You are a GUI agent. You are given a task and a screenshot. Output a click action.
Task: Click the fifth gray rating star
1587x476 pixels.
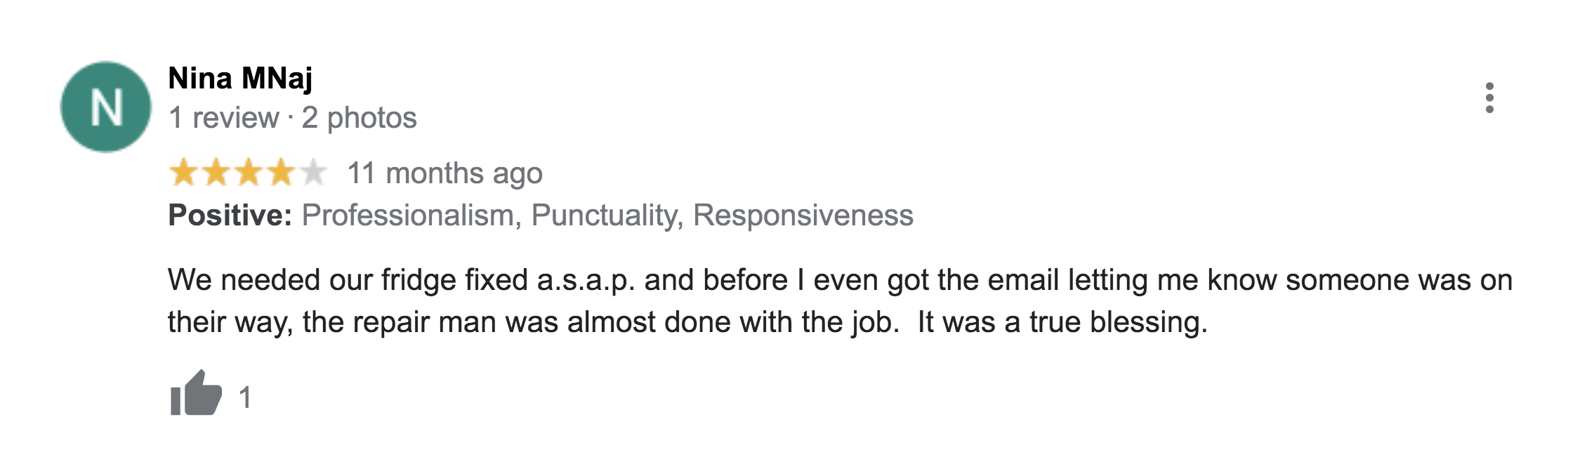click(312, 173)
